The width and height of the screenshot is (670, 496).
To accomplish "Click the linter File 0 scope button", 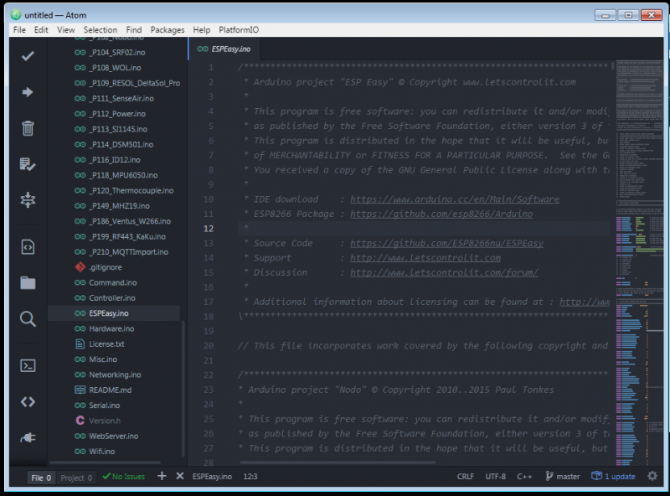I will [41, 478].
